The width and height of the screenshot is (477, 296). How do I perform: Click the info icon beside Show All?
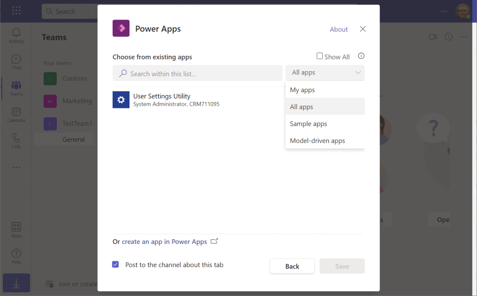[x=361, y=56]
